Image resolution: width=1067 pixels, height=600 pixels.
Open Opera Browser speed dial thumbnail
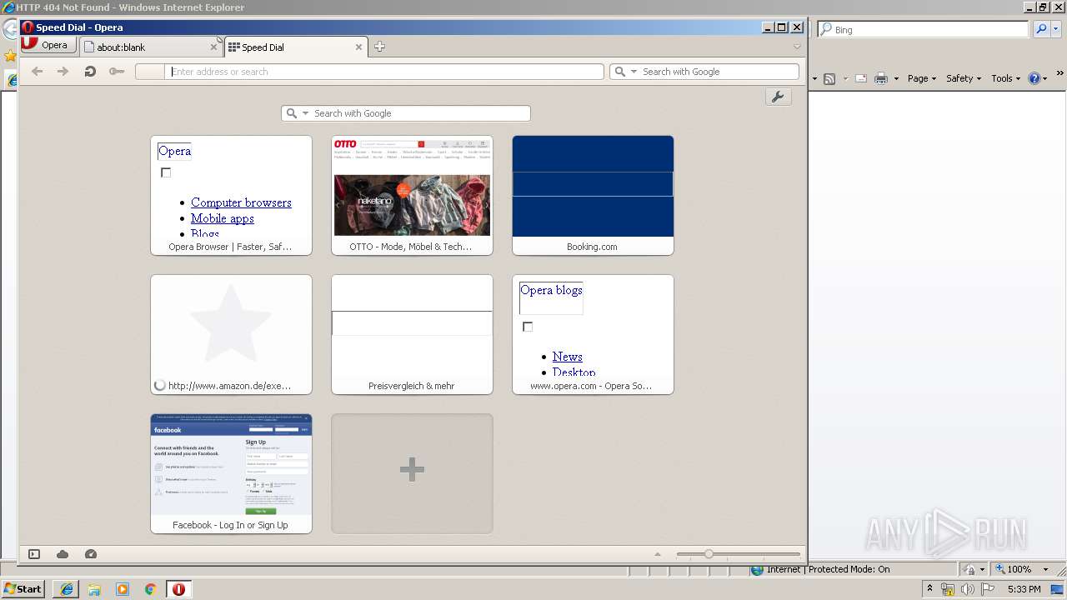231,195
